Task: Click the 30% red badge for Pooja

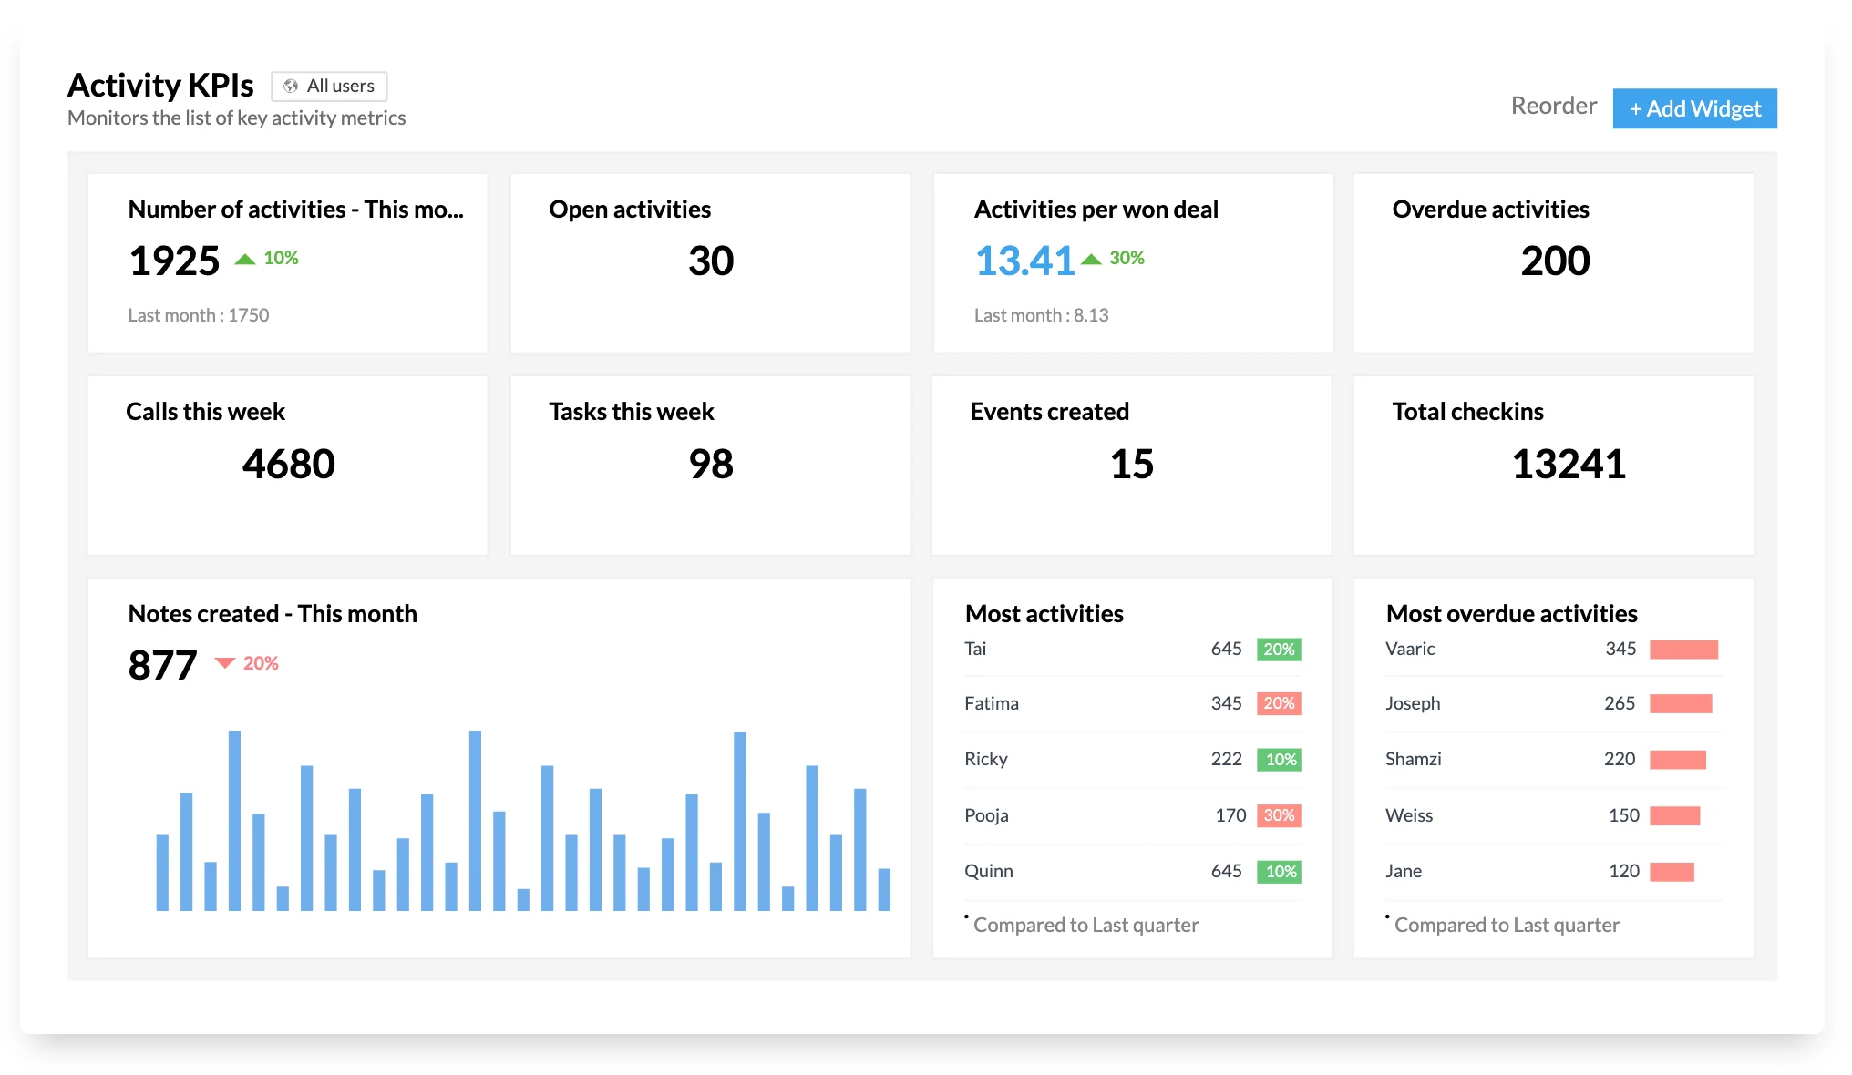Action: click(1279, 815)
